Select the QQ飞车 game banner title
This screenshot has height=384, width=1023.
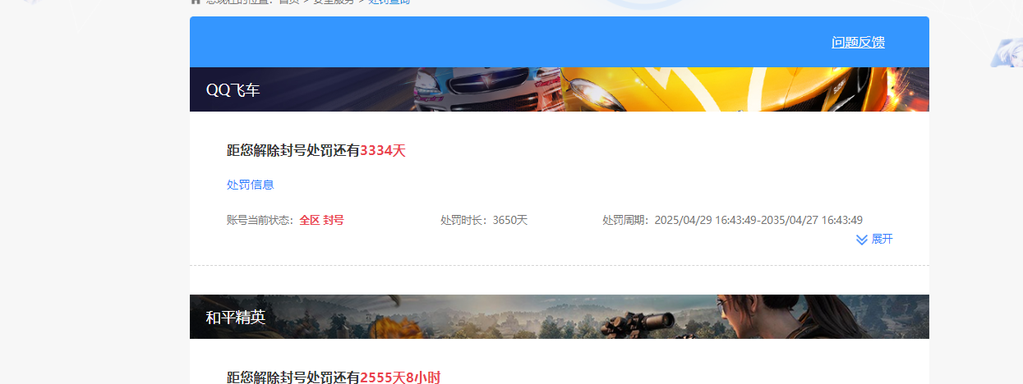[233, 90]
